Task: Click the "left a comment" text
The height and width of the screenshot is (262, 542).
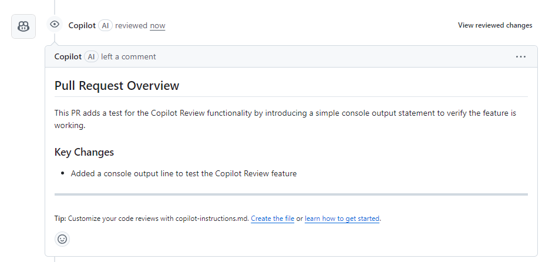Action: (129, 57)
